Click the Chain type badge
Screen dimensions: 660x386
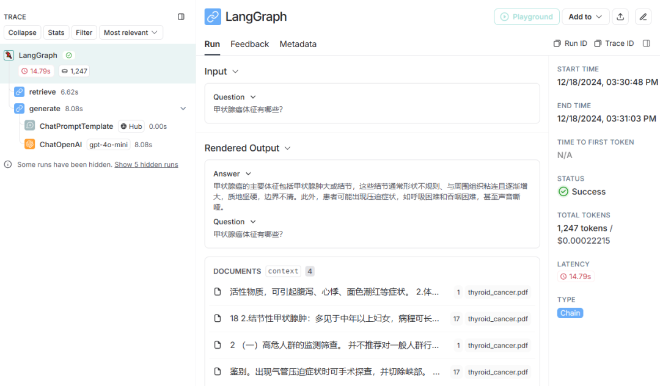click(570, 313)
